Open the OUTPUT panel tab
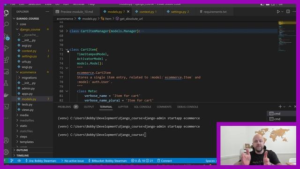Screen dimensions: 300x169 (89, 107)
